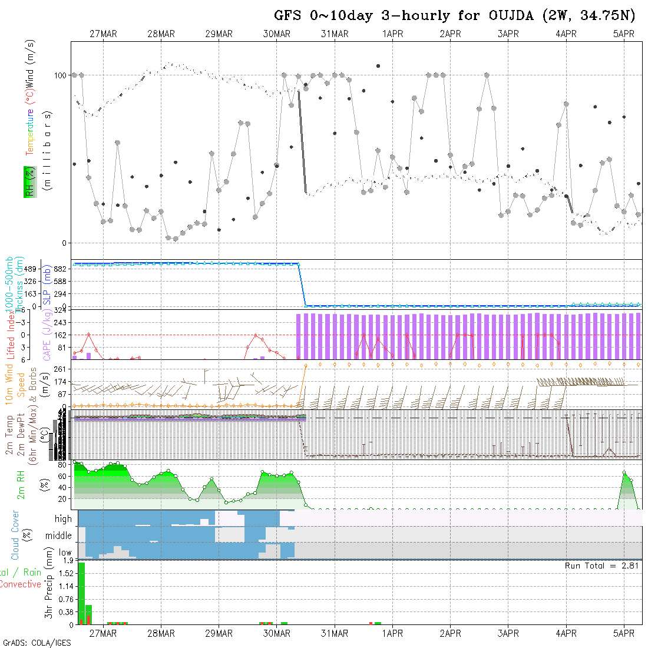The width and height of the screenshot is (648, 648).
Task: Select the '882' SLP tick value
Action: pos(60,269)
